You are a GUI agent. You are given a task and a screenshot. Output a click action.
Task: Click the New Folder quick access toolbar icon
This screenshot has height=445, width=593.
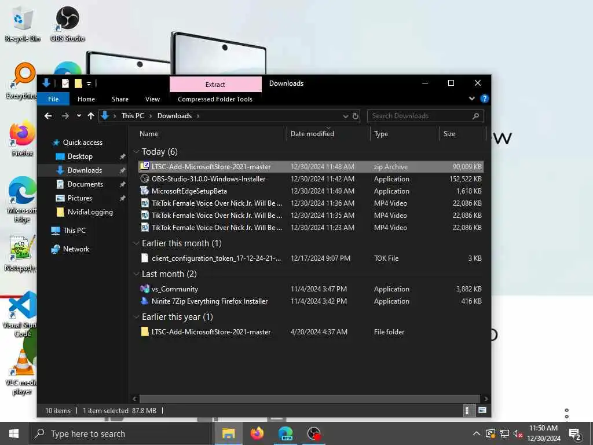click(x=78, y=83)
